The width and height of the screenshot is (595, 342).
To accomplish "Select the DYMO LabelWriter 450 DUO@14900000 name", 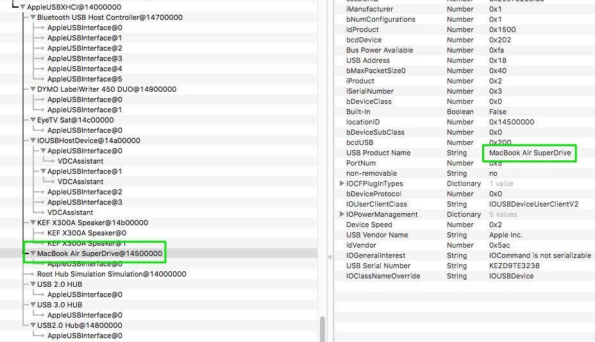I will click(x=106, y=89).
